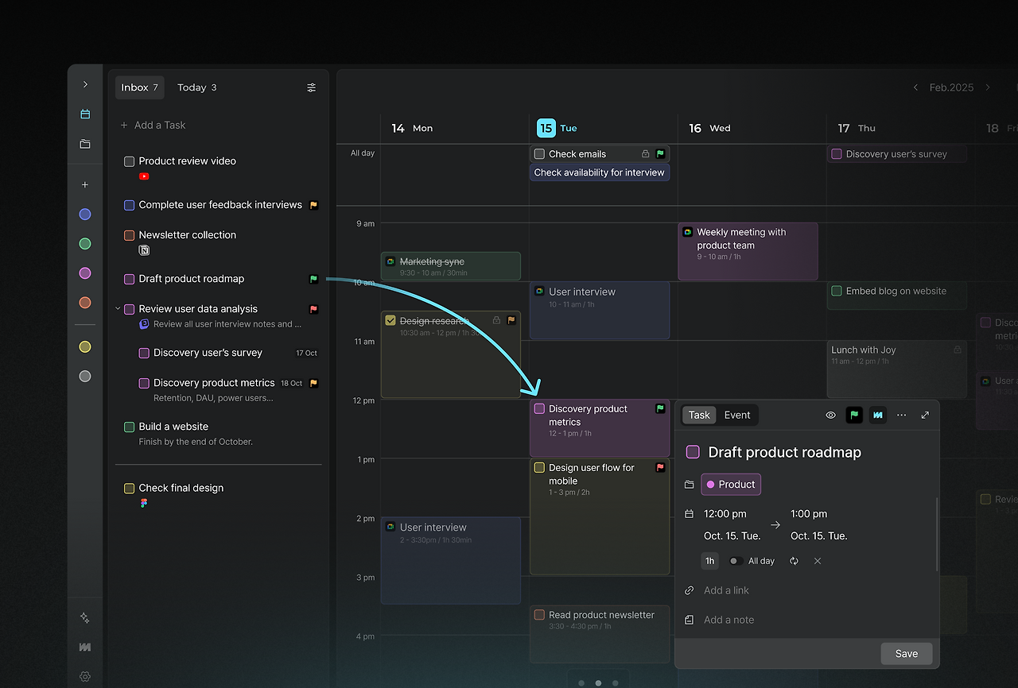Screen dimensions: 1018x688
Task: Click the plus icon in the left sidebar
Action: tap(85, 185)
